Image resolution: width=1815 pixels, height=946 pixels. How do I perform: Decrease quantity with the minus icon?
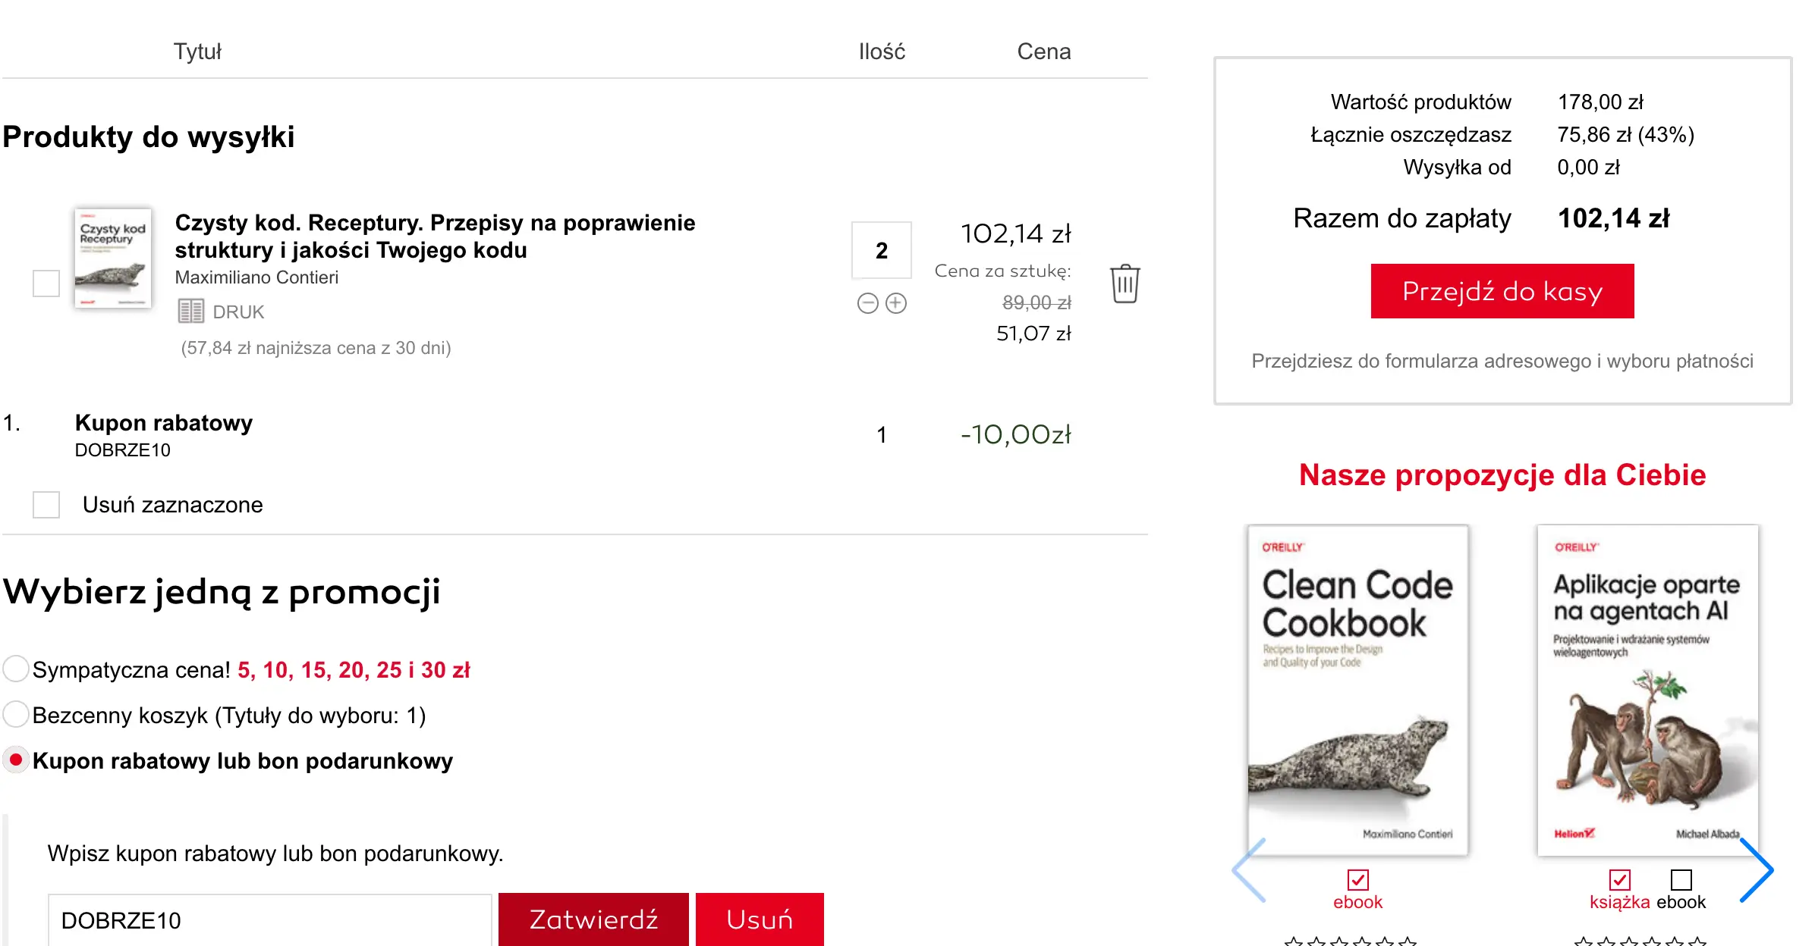pos(867,303)
